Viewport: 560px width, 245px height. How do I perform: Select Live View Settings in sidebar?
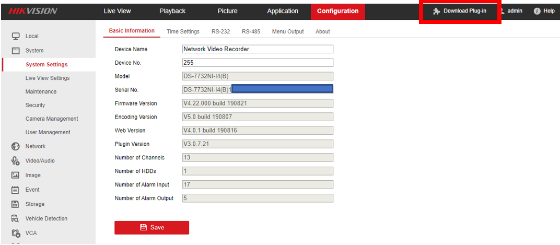coord(48,78)
